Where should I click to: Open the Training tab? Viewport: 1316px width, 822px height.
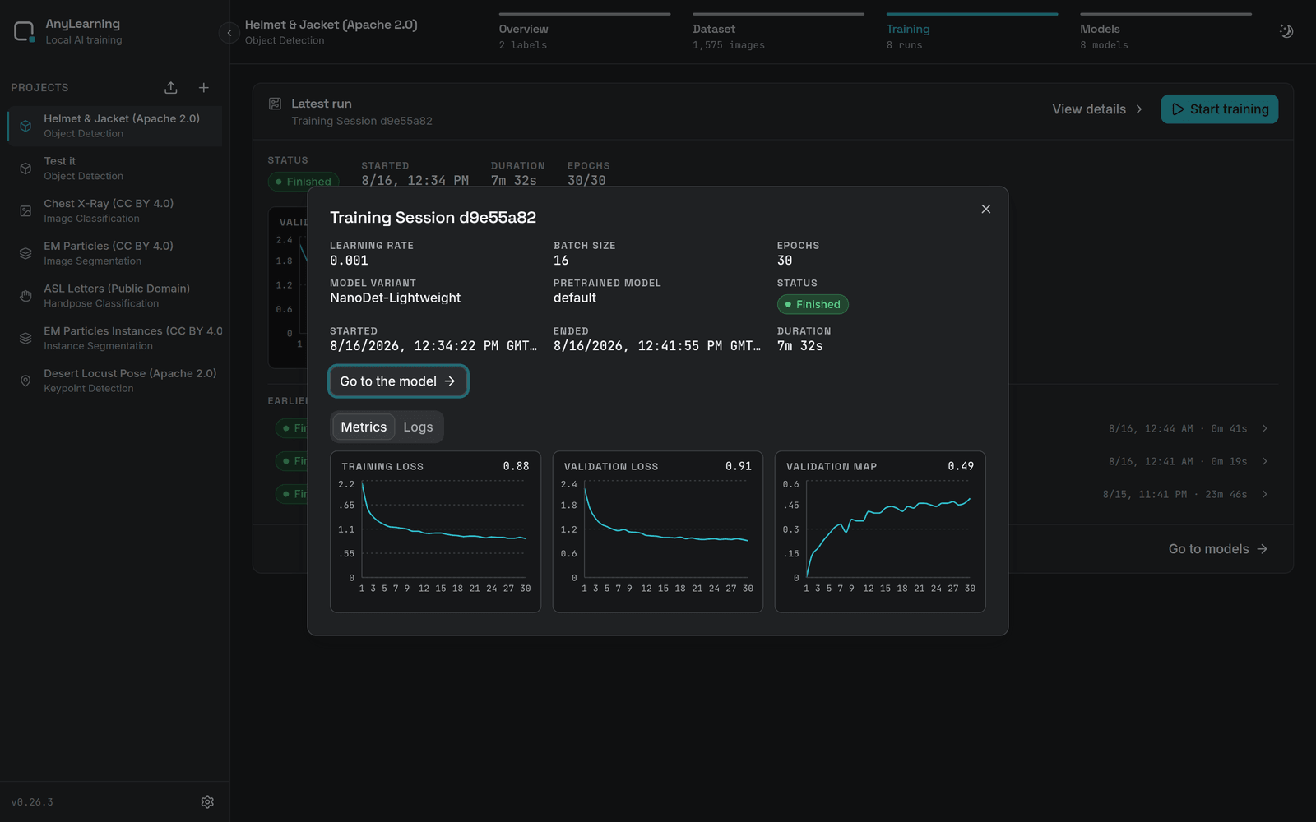(x=972, y=33)
